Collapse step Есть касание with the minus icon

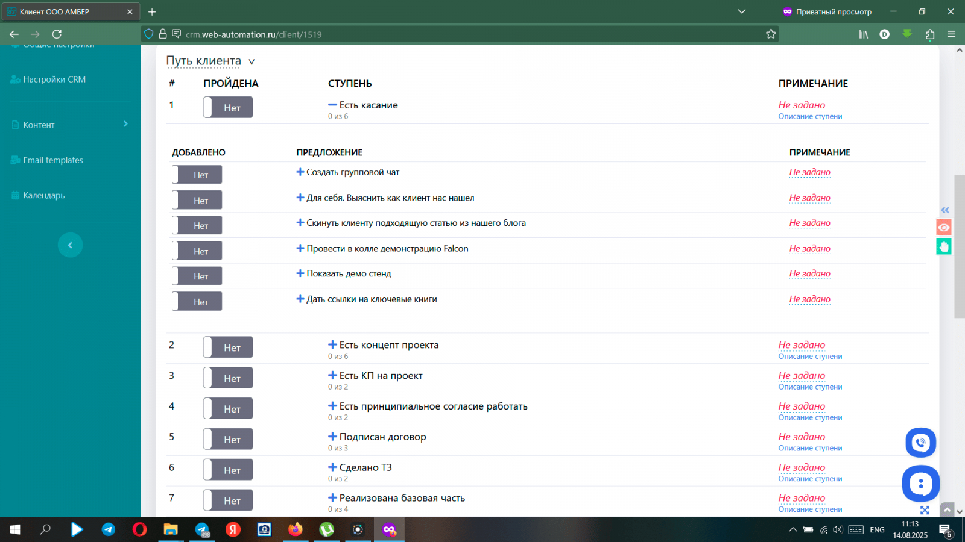tap(332, 105)
